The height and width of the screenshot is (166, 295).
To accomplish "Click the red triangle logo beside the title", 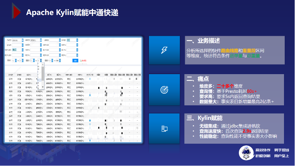I will point(16,11).
